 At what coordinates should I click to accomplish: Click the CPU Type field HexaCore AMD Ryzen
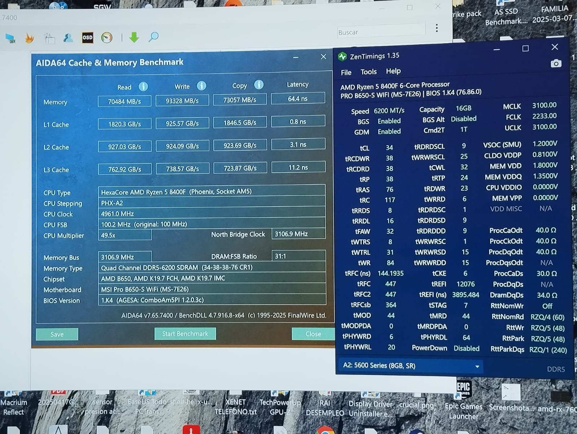tap(212, 191)
